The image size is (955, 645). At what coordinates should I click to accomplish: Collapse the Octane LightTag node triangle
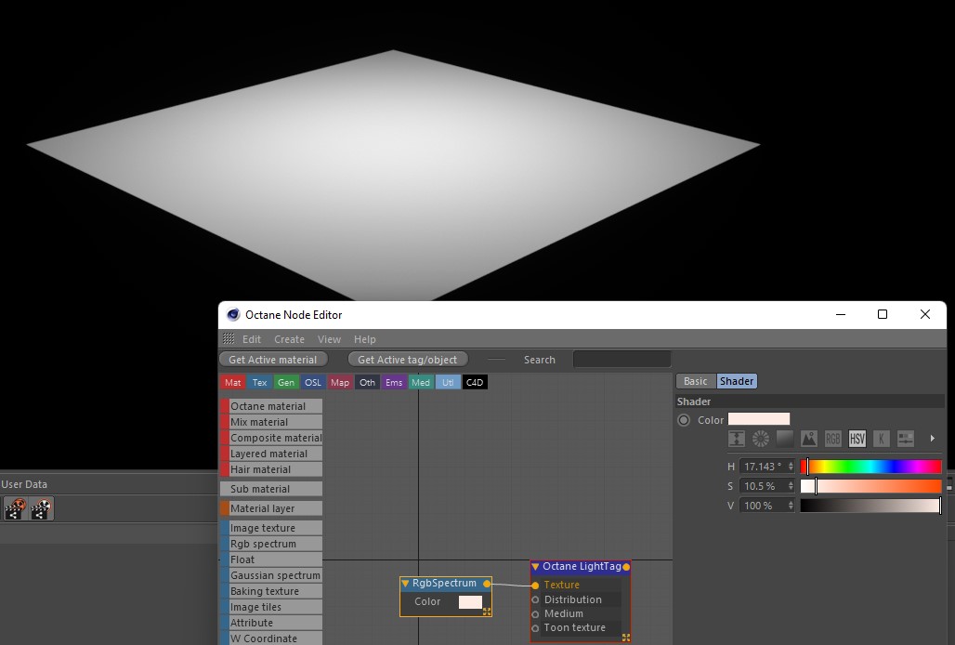click(535, 566)
